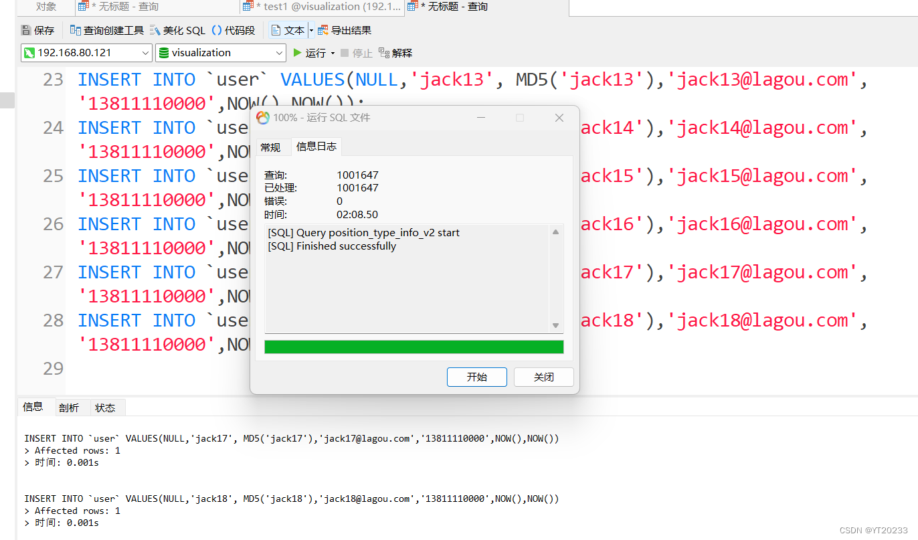
Task: Click Export Result (导出结果)
Action: coord(345,30)
